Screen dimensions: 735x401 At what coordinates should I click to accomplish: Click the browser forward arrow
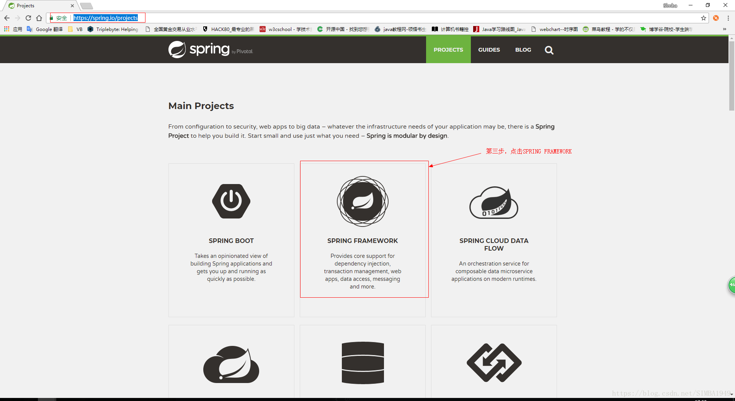(x=18, y=18)
